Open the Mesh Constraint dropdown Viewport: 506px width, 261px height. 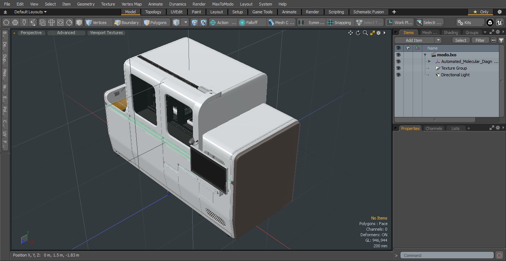[x=282, y=23]
